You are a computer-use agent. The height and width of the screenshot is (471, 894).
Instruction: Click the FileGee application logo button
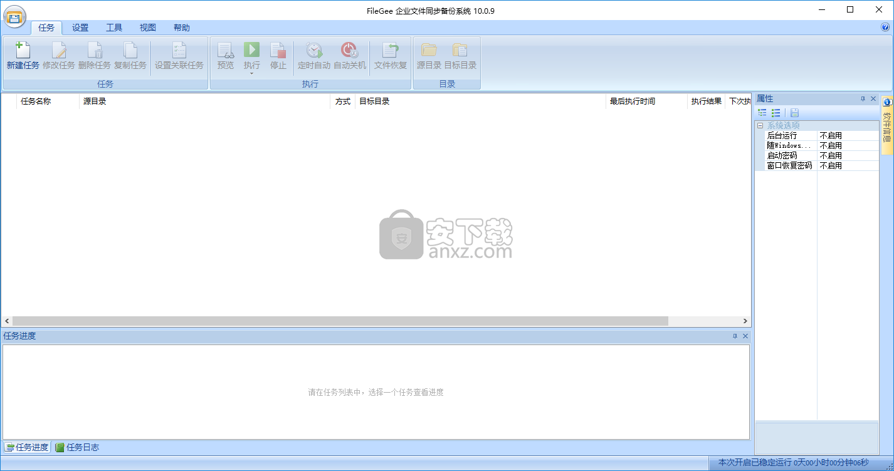[14, 16]
